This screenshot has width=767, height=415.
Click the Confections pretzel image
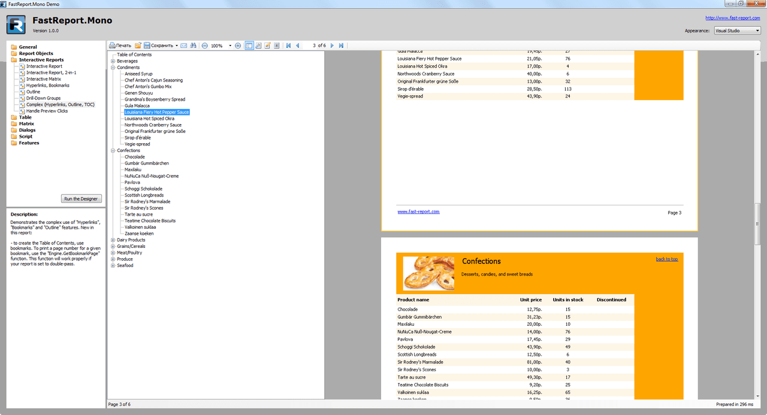point(428,273)
